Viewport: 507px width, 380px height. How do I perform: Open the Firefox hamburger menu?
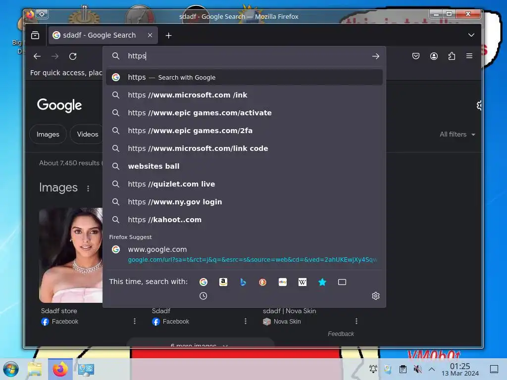click(x=469, y=56)
